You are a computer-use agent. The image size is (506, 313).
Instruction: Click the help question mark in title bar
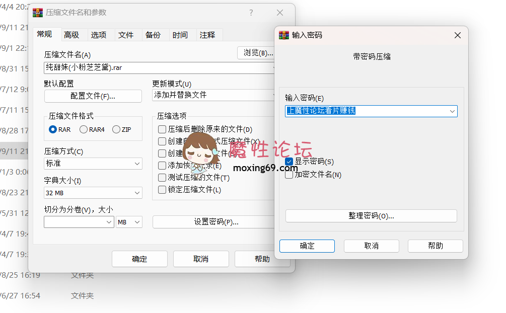(251, 13)
